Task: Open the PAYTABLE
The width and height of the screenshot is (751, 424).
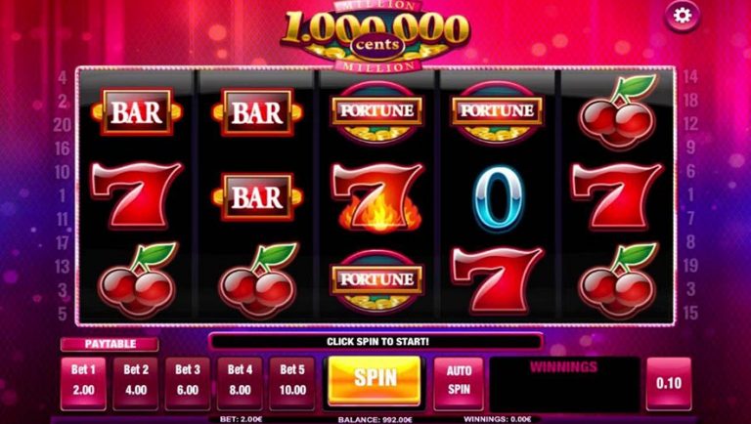Action: click(110, 344)
